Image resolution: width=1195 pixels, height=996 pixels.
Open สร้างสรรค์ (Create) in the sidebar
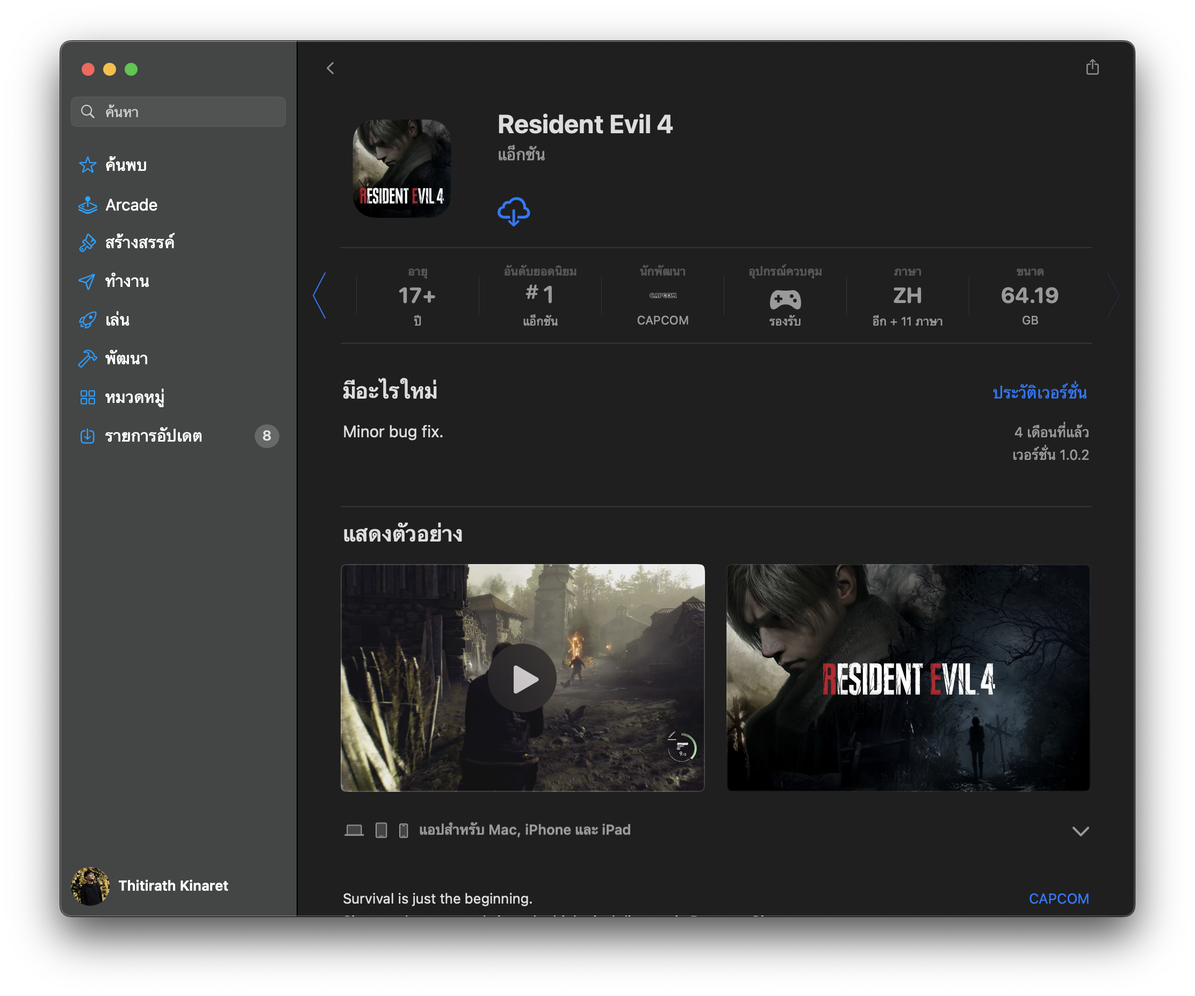tap(139, 242)
